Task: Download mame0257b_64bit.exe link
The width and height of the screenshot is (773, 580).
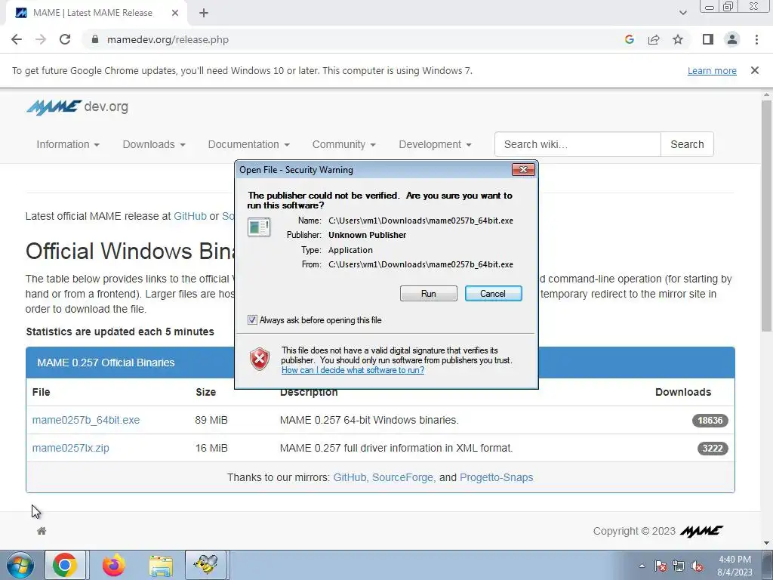Action: 86,420
